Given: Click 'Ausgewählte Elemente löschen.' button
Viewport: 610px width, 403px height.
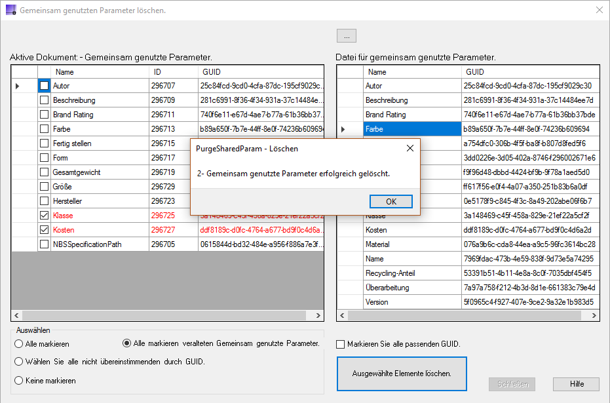Looking at the screenshot, I should (x=402, y=374).
